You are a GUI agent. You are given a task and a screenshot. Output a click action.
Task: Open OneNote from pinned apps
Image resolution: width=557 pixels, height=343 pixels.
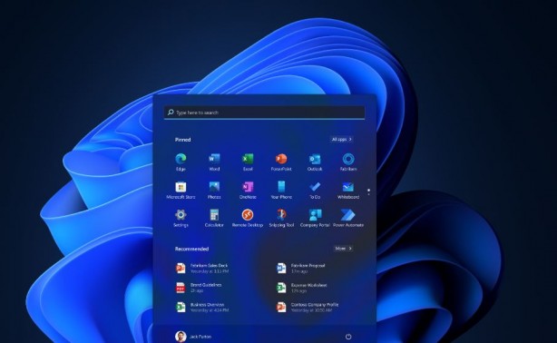(x=248, y=191)
